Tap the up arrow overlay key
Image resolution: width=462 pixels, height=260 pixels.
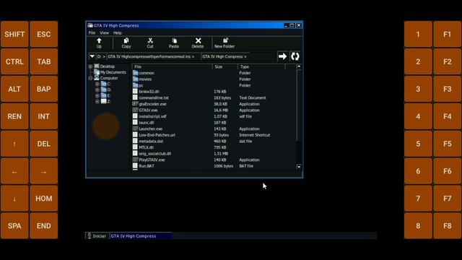tap(14, 144)
